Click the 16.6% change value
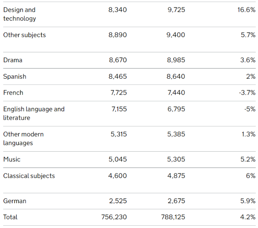258x228 pixels. click(x=246, y=10)
